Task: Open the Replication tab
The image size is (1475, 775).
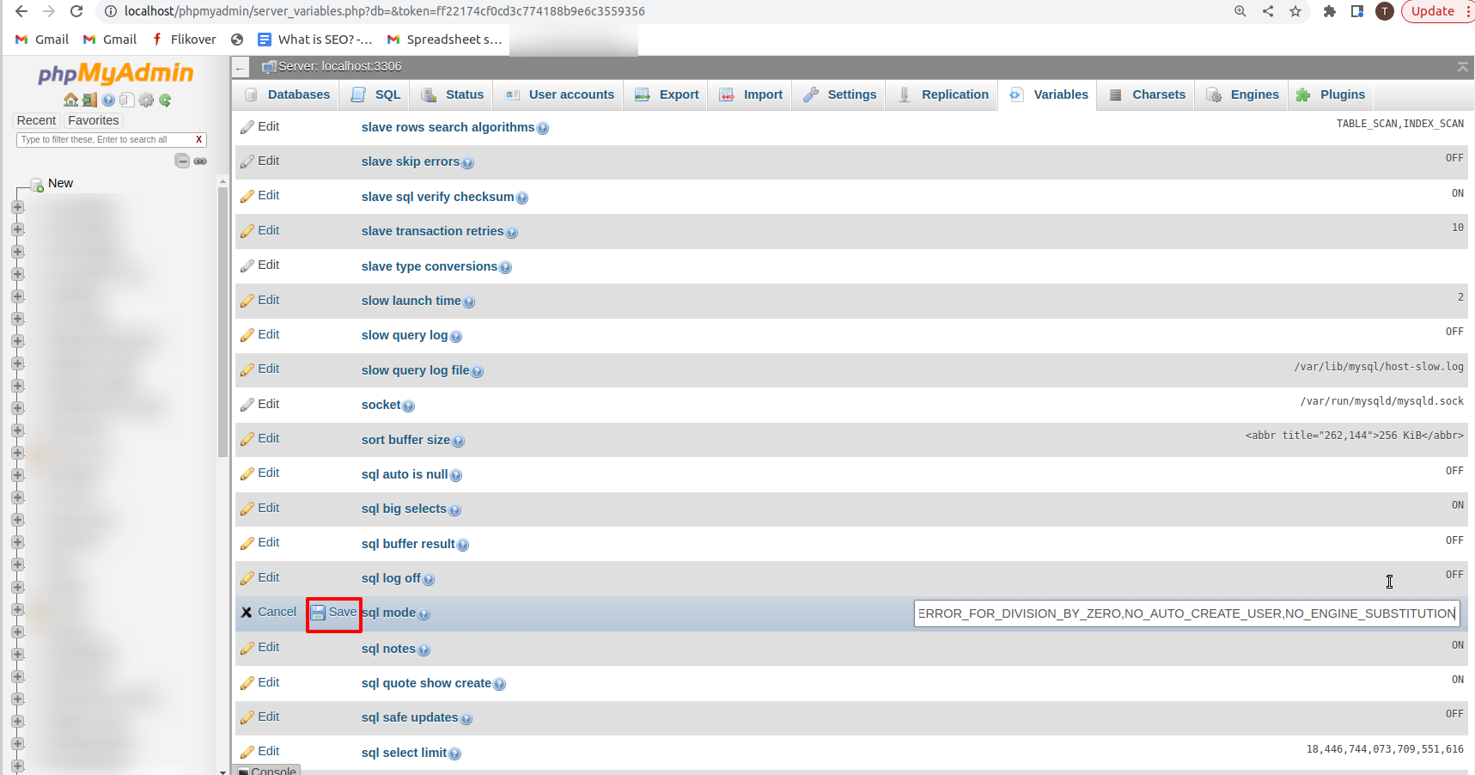Action: click(943, 95)
